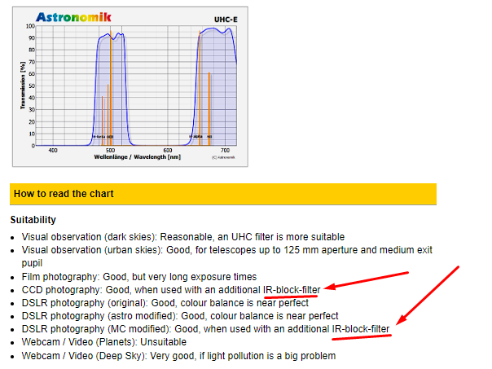Select the "Suitability" heading
Image resolution: width=492 pixels, height=369 pixels.
pyautogui.click(x=33, y=220)
